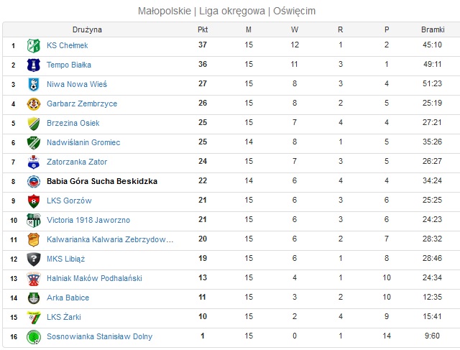The height and width of the screenshot is (350, 460).
Task: Open the LKS Gorzów team link
Action: pyautogui.click(x=69, y=201)
